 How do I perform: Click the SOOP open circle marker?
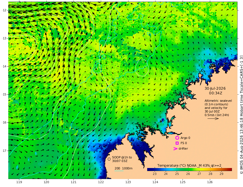coord(109,159)
